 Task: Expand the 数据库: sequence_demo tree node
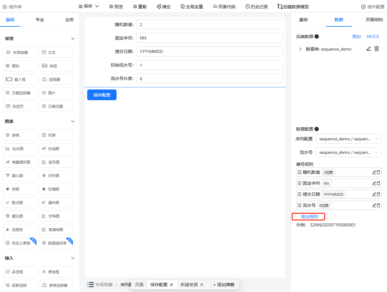(x=300, y=49)
